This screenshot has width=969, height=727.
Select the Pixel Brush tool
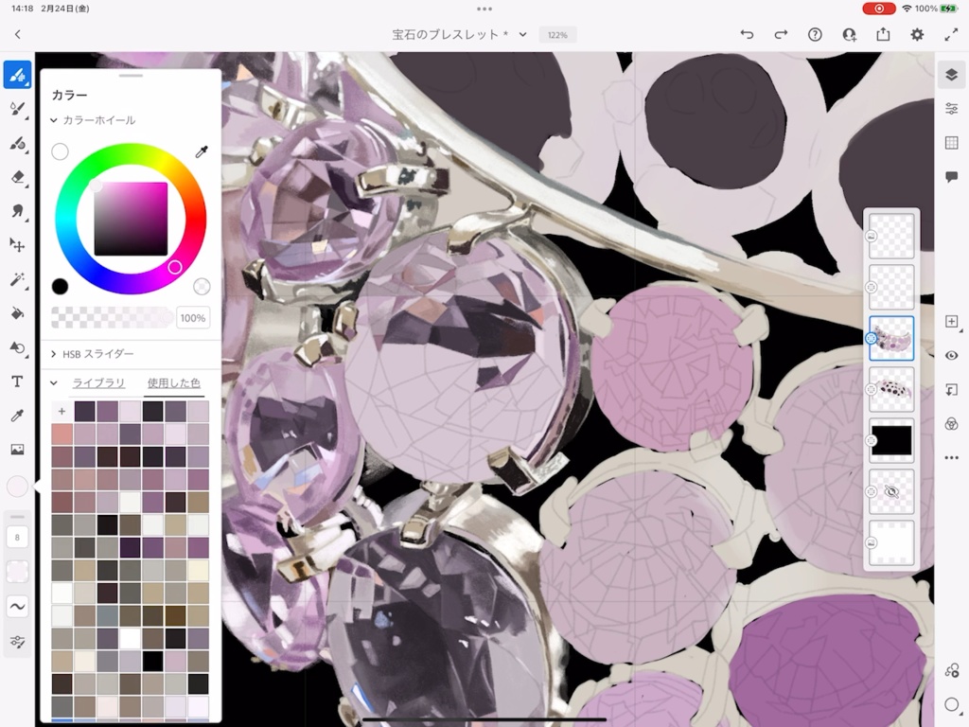coord(17,76)
